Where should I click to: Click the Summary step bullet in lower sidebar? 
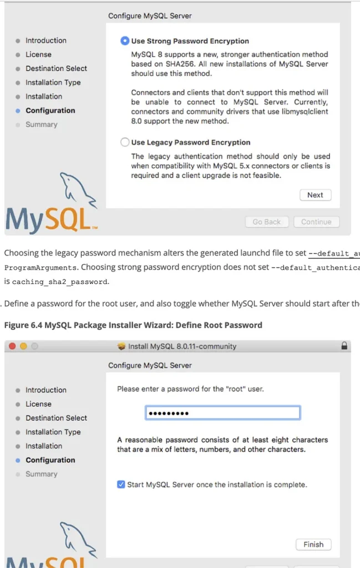[18, 474]
